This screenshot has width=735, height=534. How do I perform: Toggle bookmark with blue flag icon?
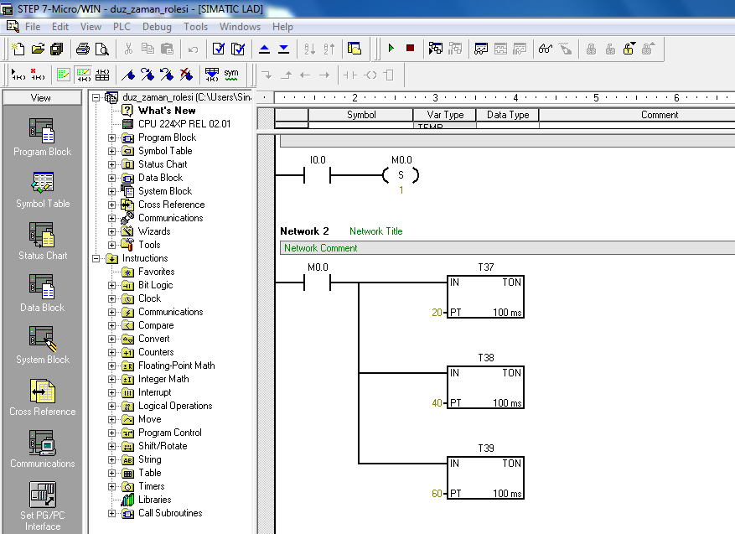point(128,75)
